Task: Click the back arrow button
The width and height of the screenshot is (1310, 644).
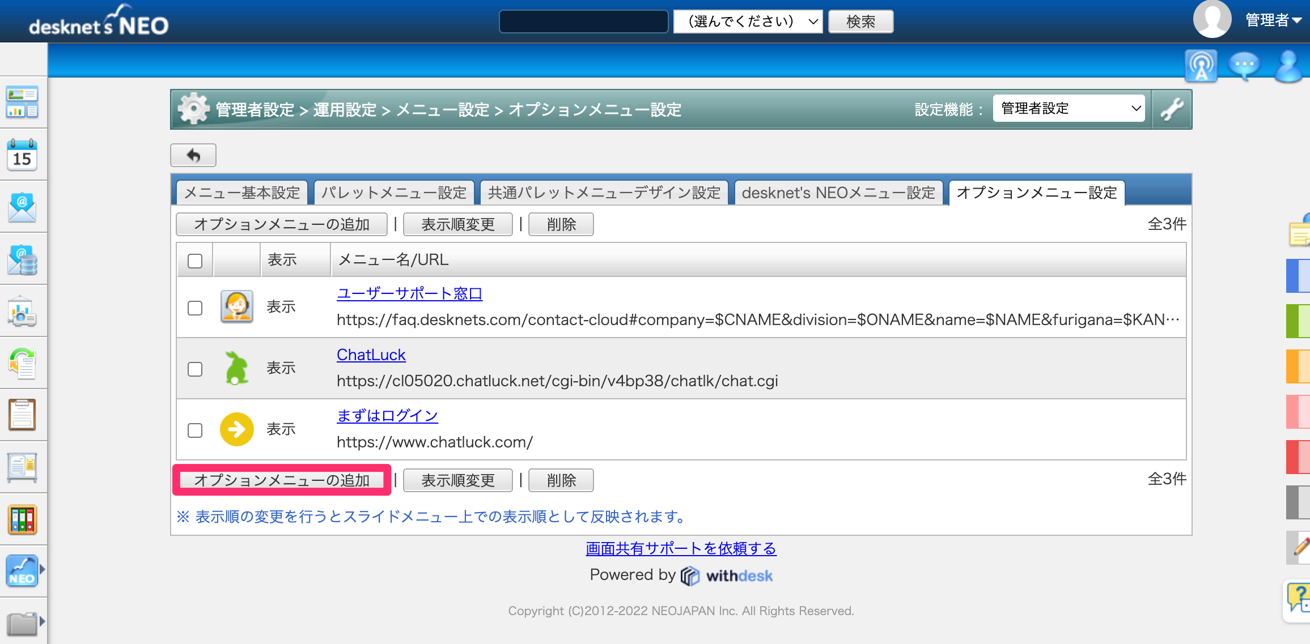Action: 193,155
